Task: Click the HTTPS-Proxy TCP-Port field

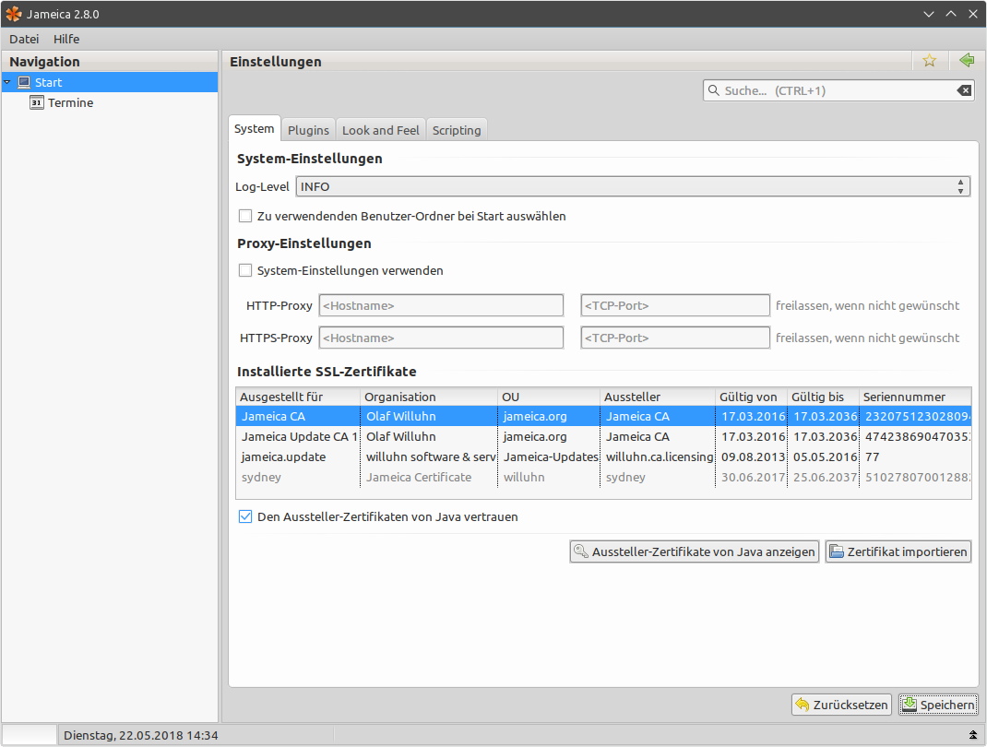Action: click(x=675, y=338)
